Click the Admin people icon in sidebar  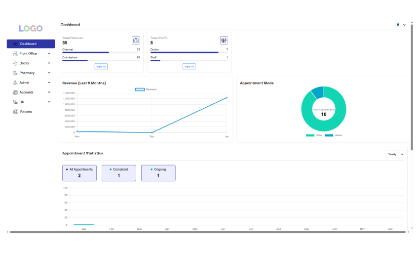15,83
